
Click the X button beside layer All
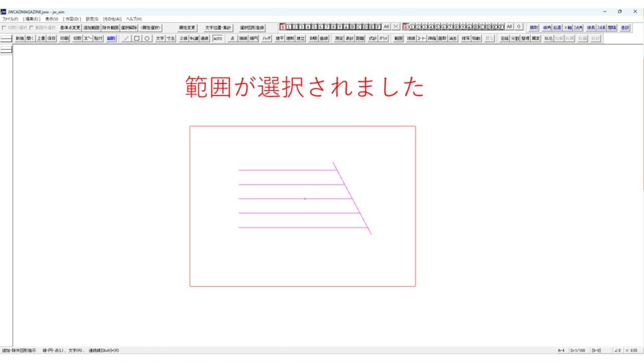pyautogui.click(x=396, y=27)
